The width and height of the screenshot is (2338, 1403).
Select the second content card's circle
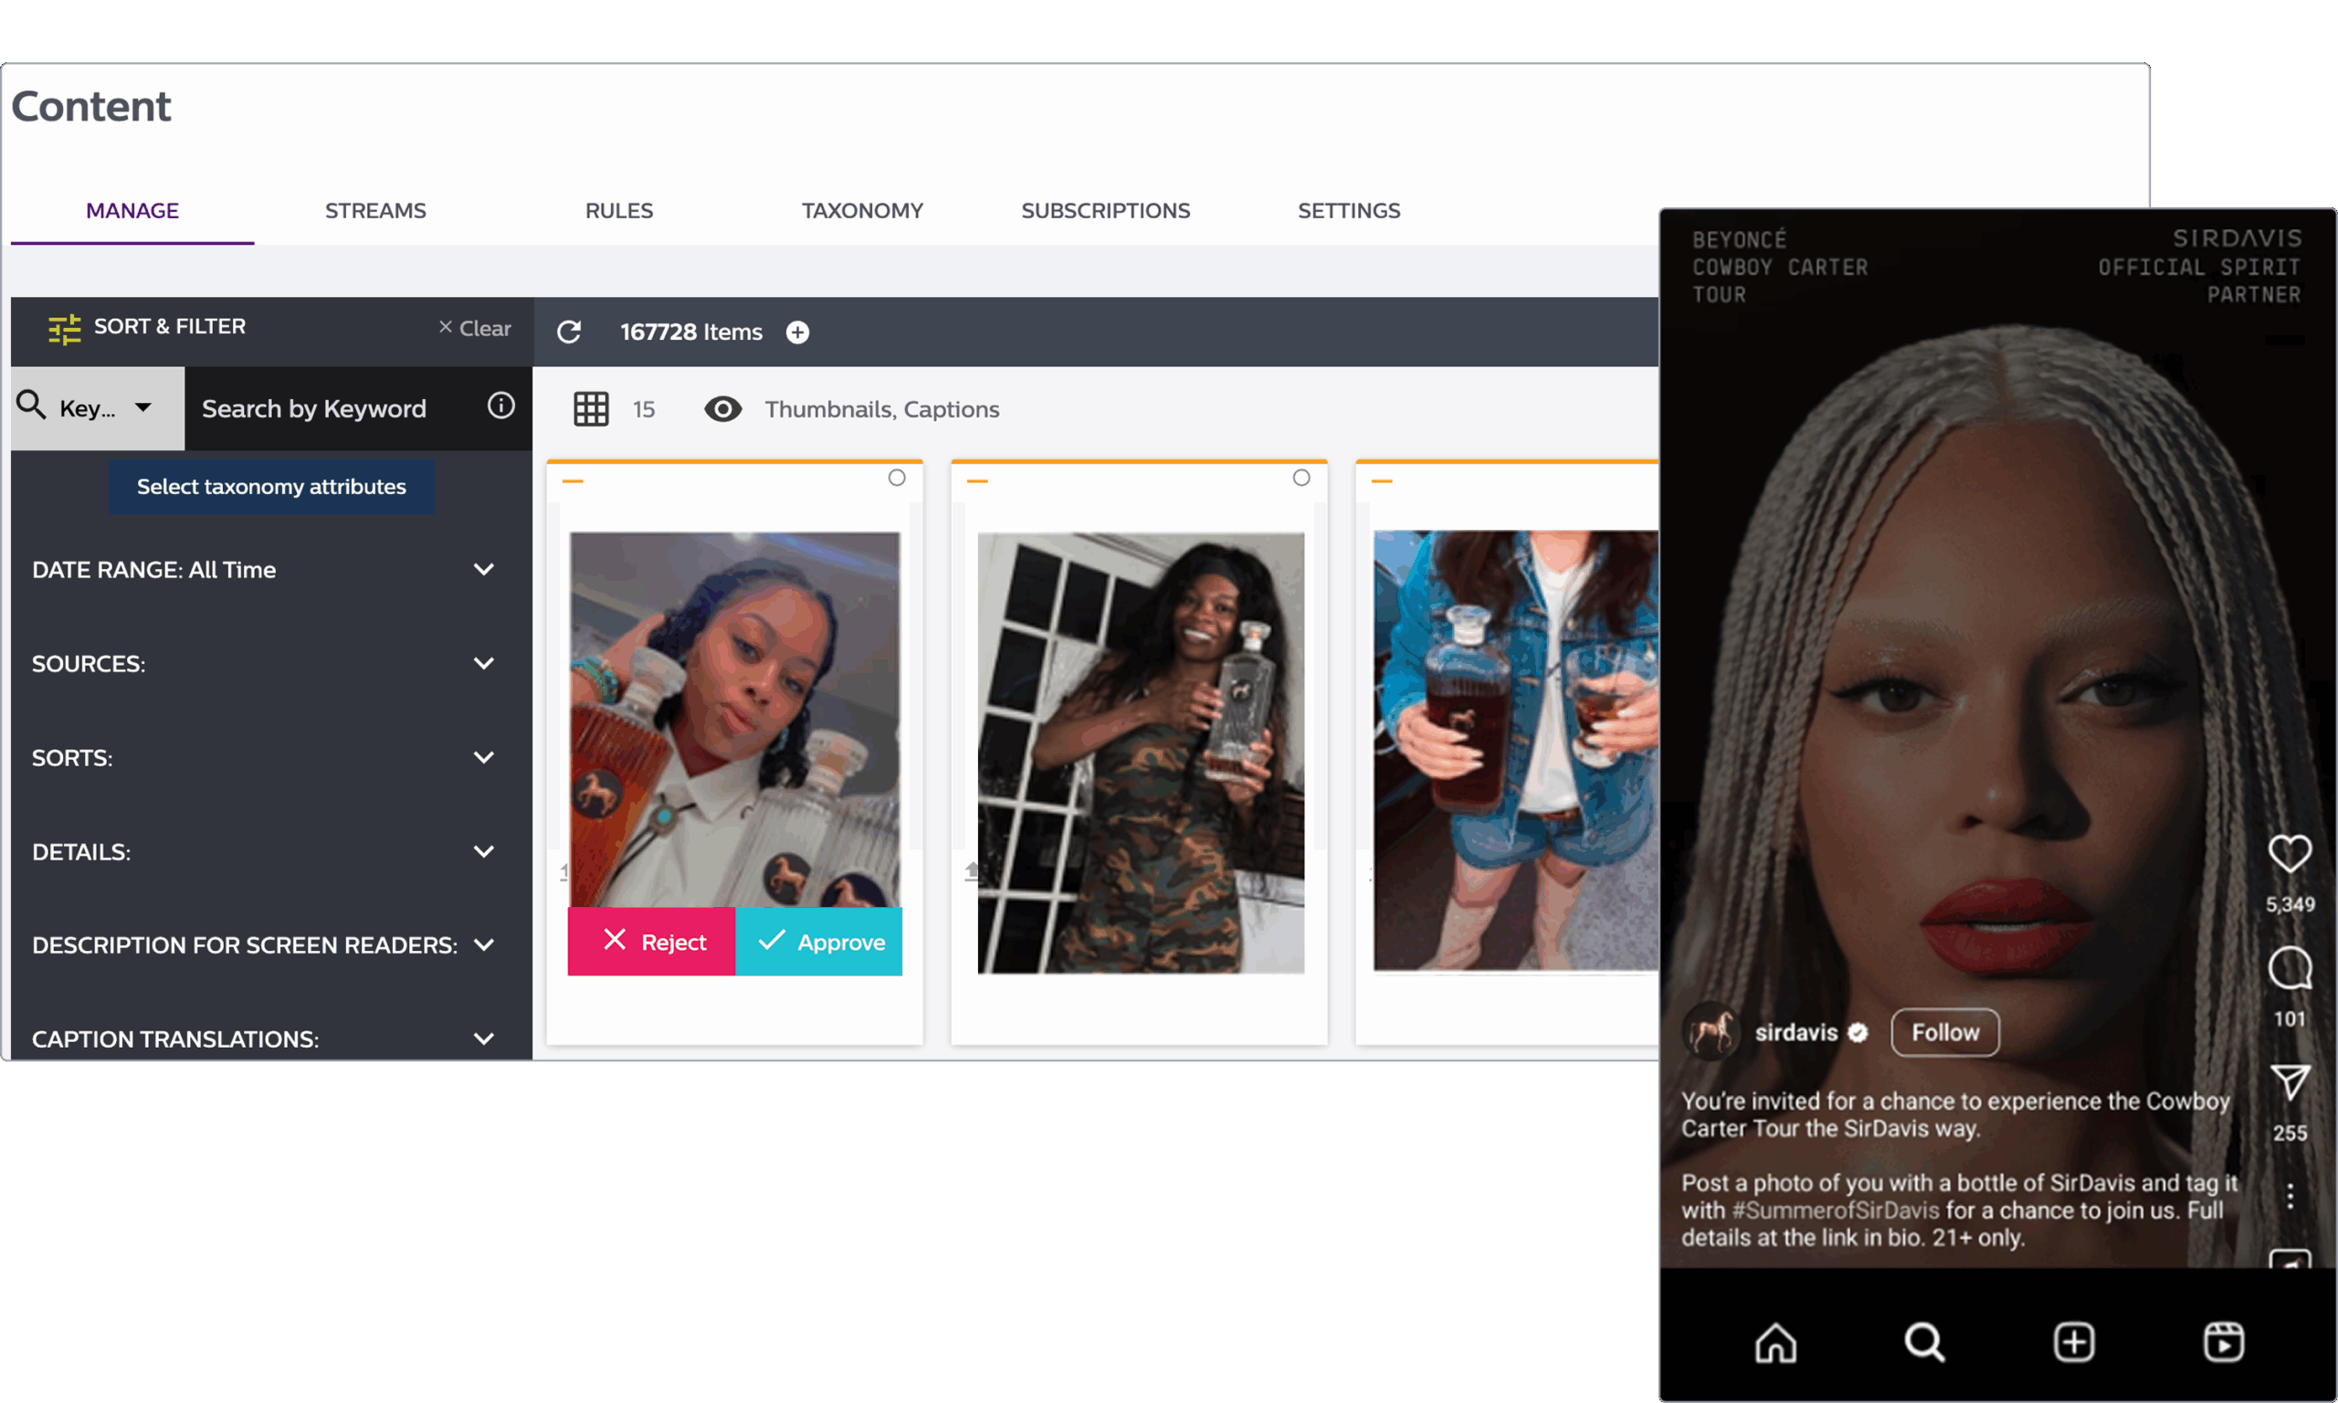point(1301,478)
